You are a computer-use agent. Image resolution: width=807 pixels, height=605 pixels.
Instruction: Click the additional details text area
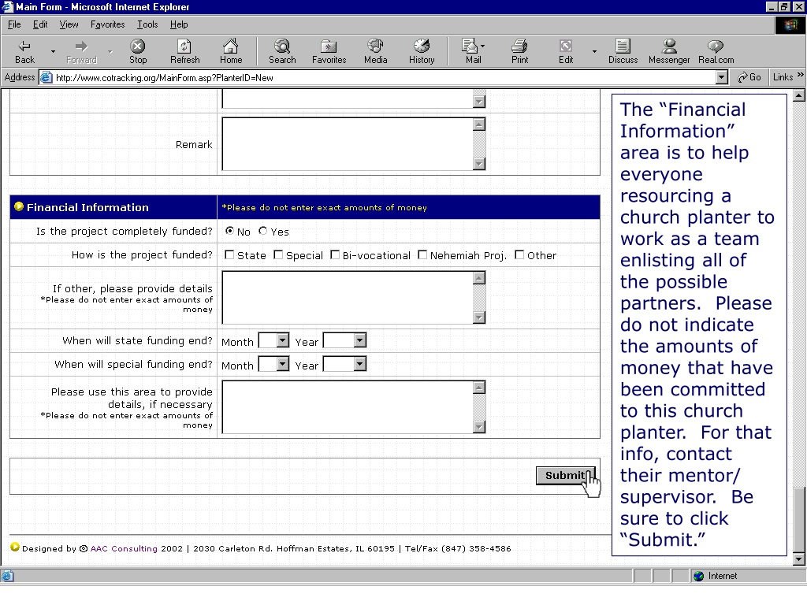[x=348, y=407]
